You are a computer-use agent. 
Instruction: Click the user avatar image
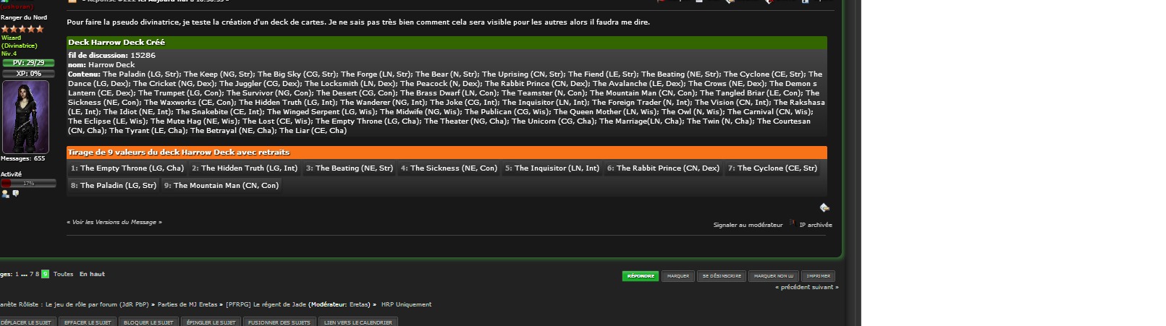(25, 116)
